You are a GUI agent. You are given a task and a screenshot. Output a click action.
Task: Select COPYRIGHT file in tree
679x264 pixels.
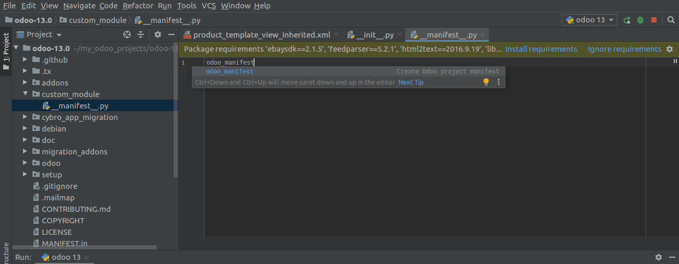(x=59, y=221)
